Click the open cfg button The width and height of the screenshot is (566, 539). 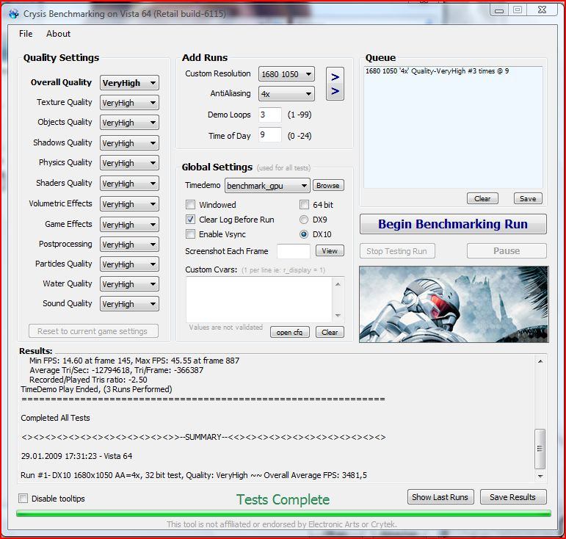point(289,332)
